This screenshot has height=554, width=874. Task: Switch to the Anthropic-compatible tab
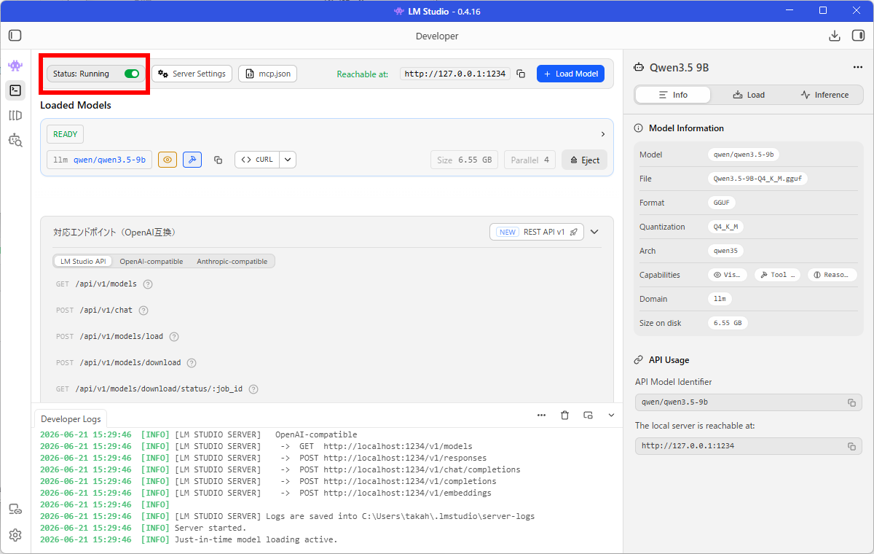[232, 261]
